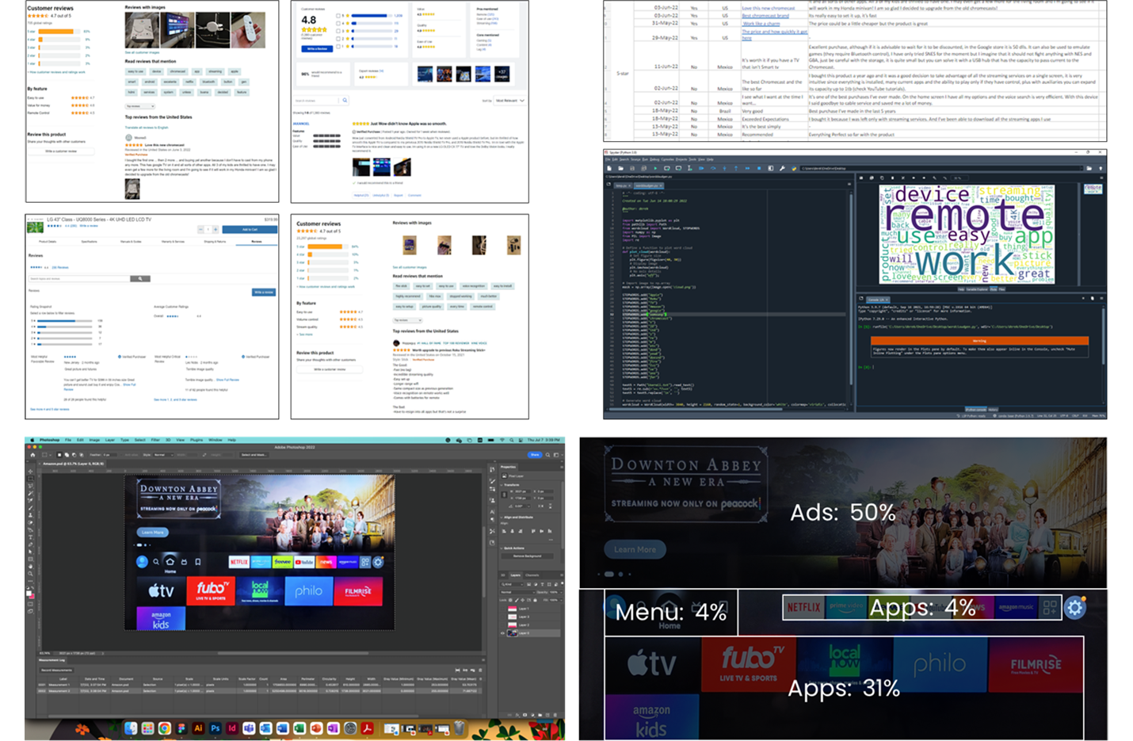Click the 5 star rating bar in Chromecast reviews
Viewport: 1133px width, 741px height.
click(59, 32)
